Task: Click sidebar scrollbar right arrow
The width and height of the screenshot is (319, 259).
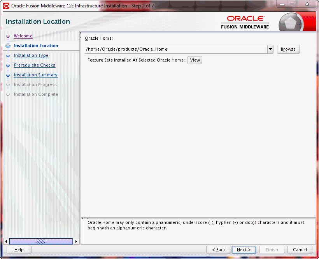Action: pos(76,241)
